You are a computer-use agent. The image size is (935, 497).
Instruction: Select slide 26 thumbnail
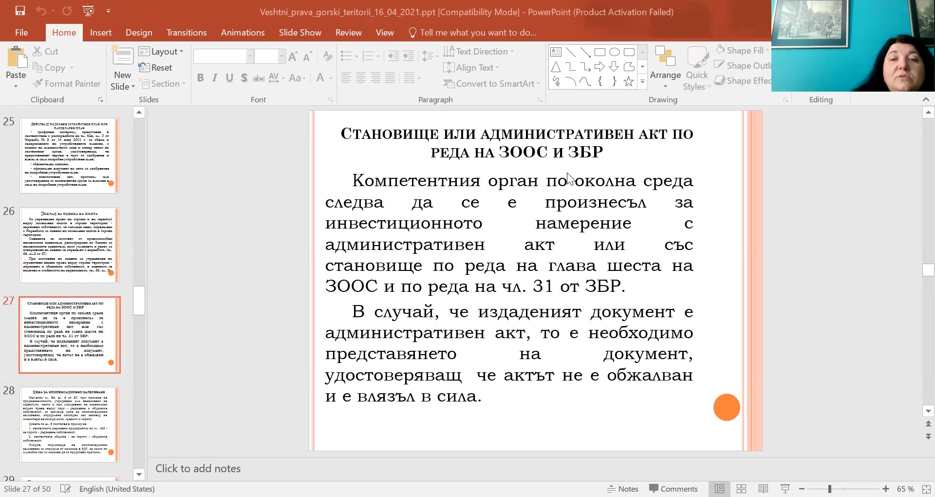pos(69,245)
